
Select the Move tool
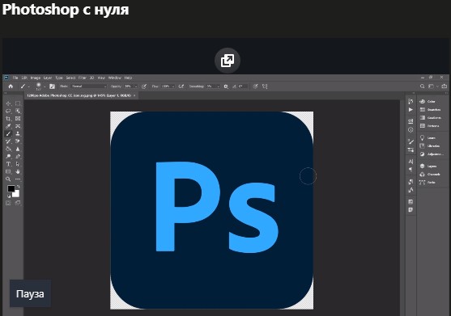8,103
